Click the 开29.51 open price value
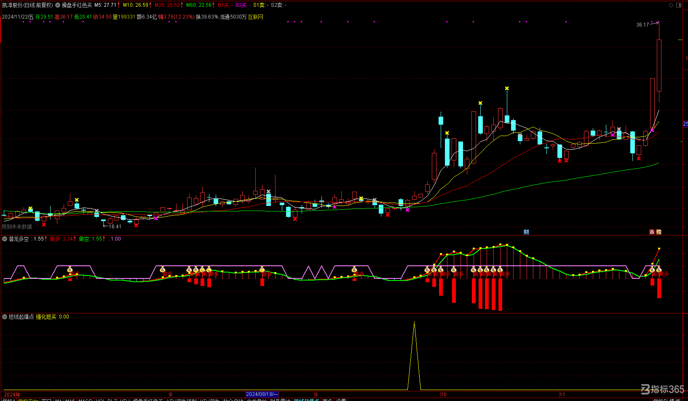 coord(44,17)
